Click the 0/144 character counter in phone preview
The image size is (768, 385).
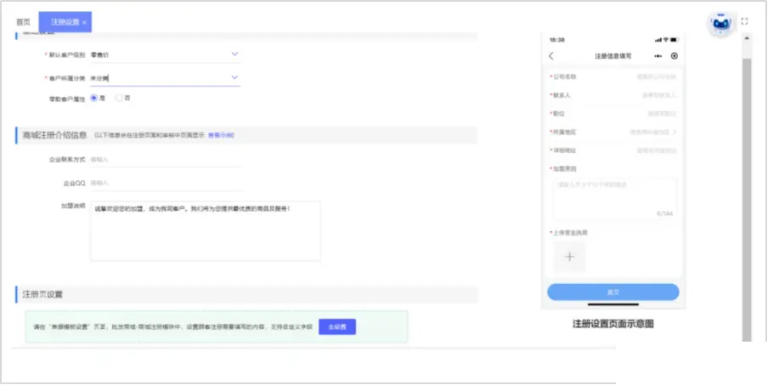664,213
